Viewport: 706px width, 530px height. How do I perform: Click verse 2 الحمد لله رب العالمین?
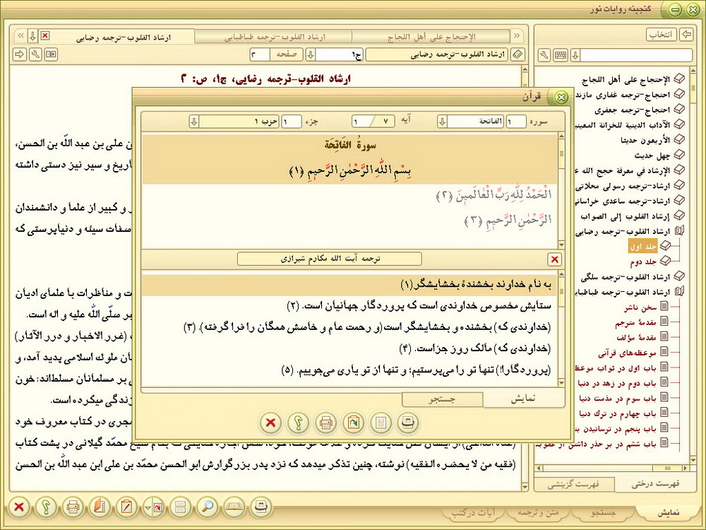coord(494,195)
